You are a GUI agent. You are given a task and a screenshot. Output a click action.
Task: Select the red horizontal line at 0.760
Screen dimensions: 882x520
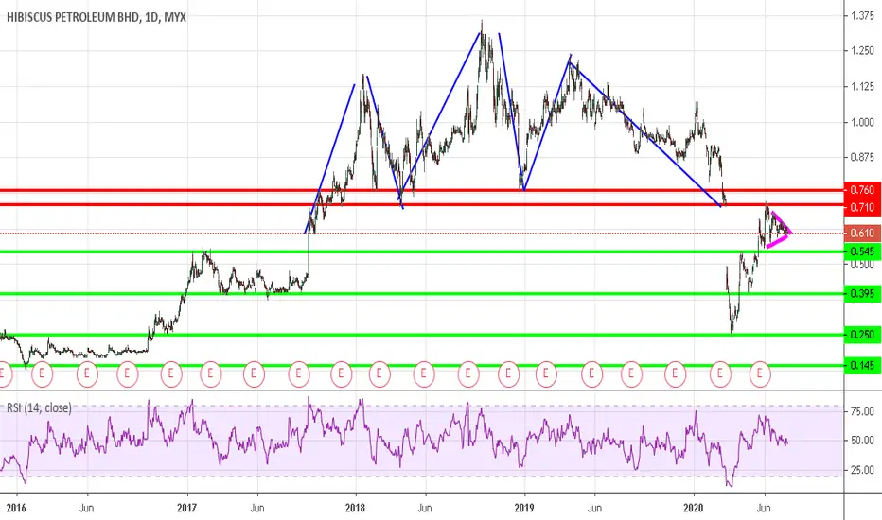422,191
